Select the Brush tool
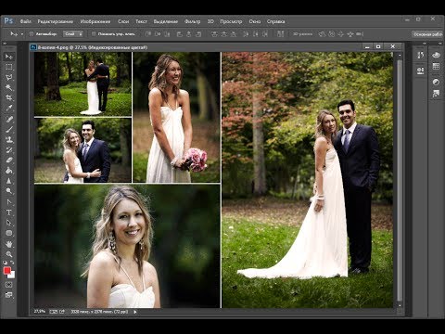 9,129
